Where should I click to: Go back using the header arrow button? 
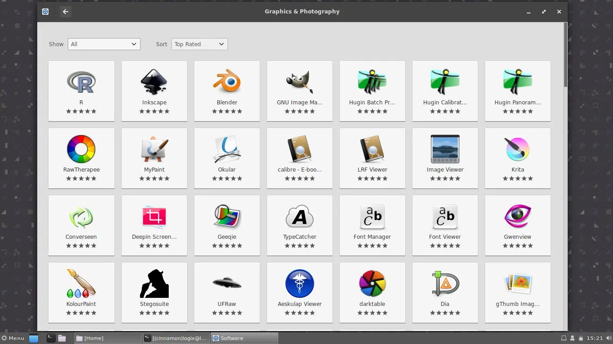pos(66,12)
